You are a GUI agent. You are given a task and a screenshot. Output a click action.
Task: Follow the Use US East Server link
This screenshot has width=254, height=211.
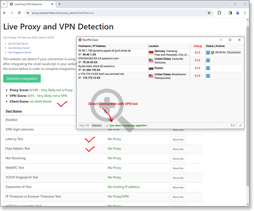pyautogui.click(x=18, y=44)
